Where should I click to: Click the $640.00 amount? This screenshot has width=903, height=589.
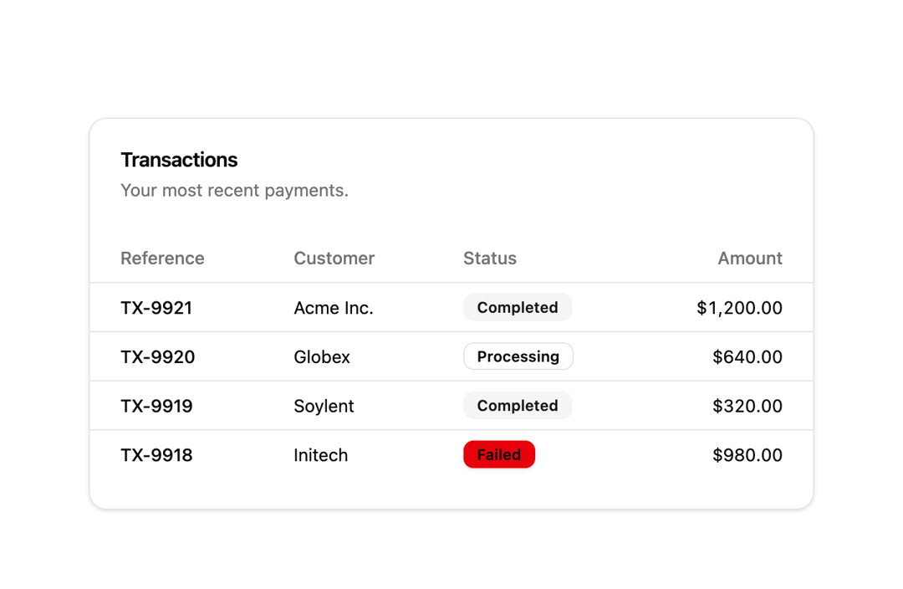point(747,356)
